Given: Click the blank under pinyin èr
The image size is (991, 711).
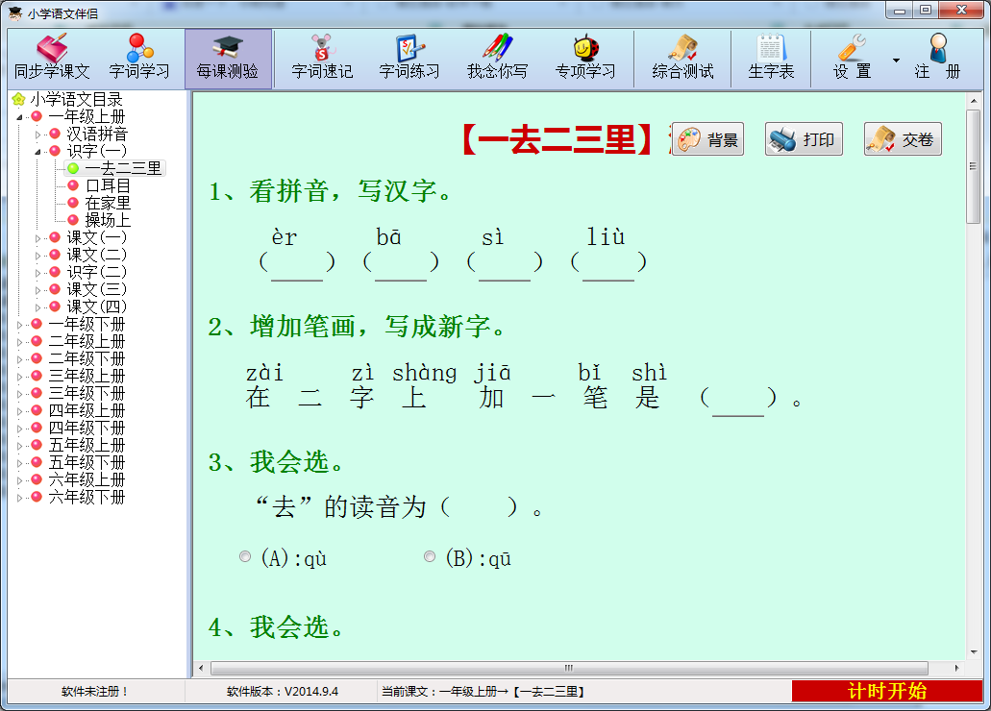Looking at the screenshot, I should [x=297, y=263].
